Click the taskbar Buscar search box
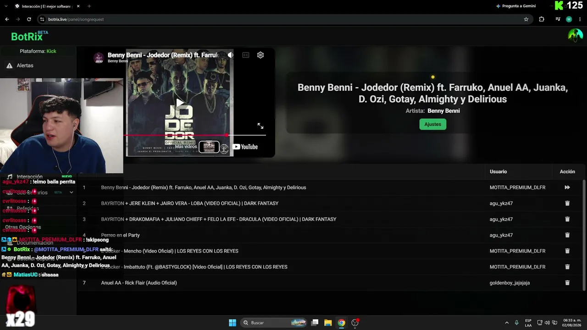 click(x=274, y=323)
